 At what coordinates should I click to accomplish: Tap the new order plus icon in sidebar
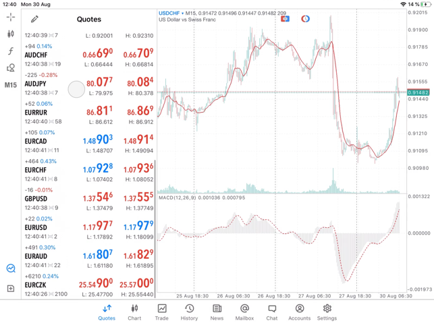tap(11, 289)
